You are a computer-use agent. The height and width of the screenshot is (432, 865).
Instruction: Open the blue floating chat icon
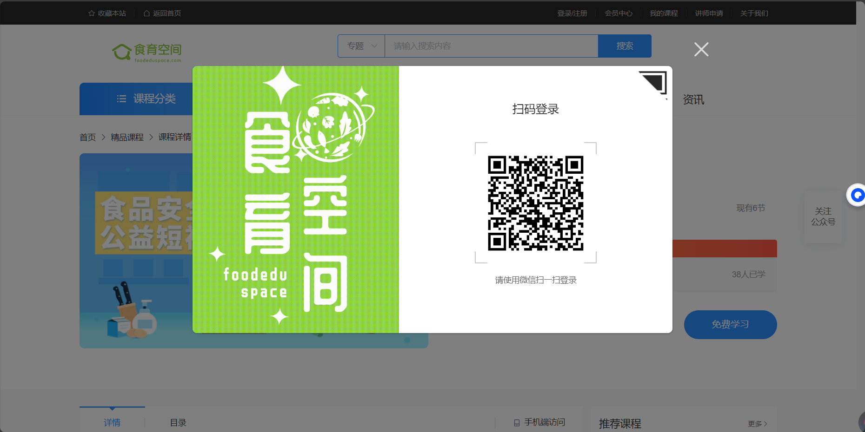(x=857, y=195)
